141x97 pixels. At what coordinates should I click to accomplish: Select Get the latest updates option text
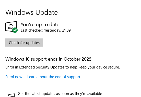[x=60, y=94]
